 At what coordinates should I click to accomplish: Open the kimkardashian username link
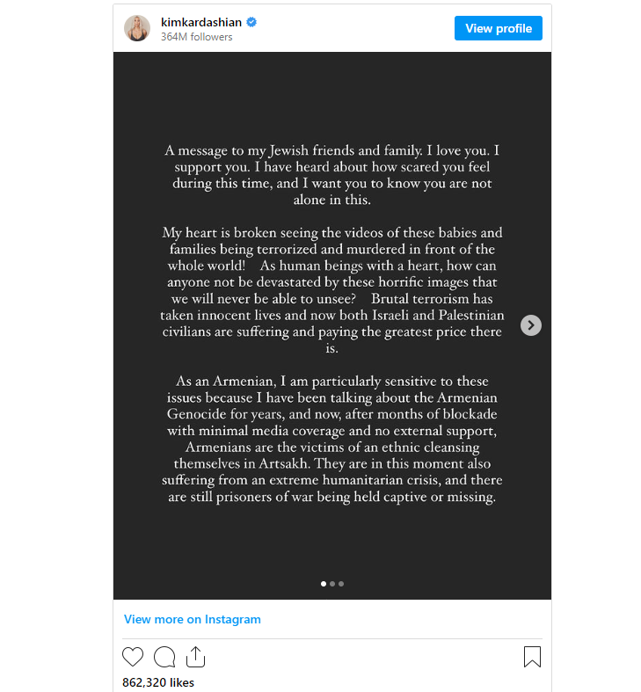coord(201,22)
